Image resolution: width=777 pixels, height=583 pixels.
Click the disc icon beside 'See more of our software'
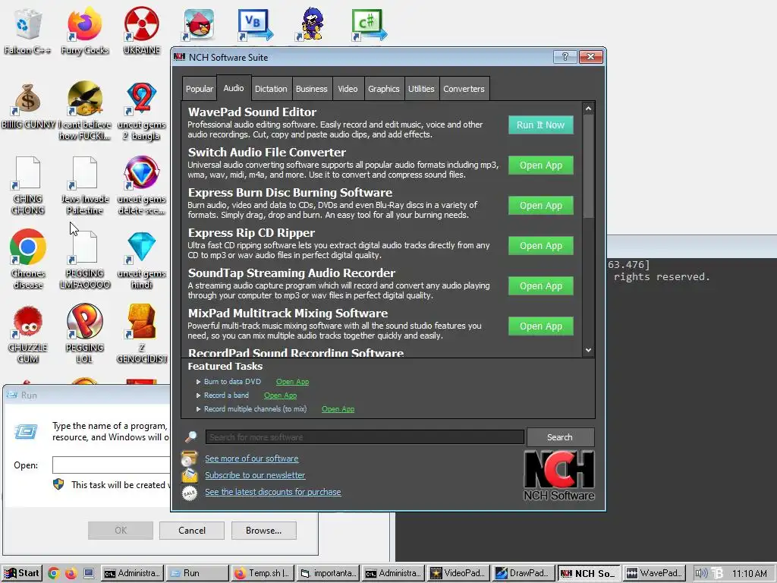pyautogui.click(x=189, y=459)
